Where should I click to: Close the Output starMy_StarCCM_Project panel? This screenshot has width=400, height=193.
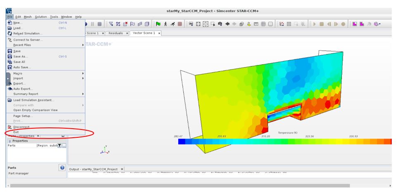[x=122, y=169]
